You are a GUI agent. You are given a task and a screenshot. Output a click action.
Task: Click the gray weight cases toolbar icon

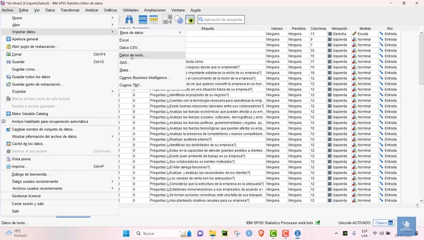[x=167, y=19]
